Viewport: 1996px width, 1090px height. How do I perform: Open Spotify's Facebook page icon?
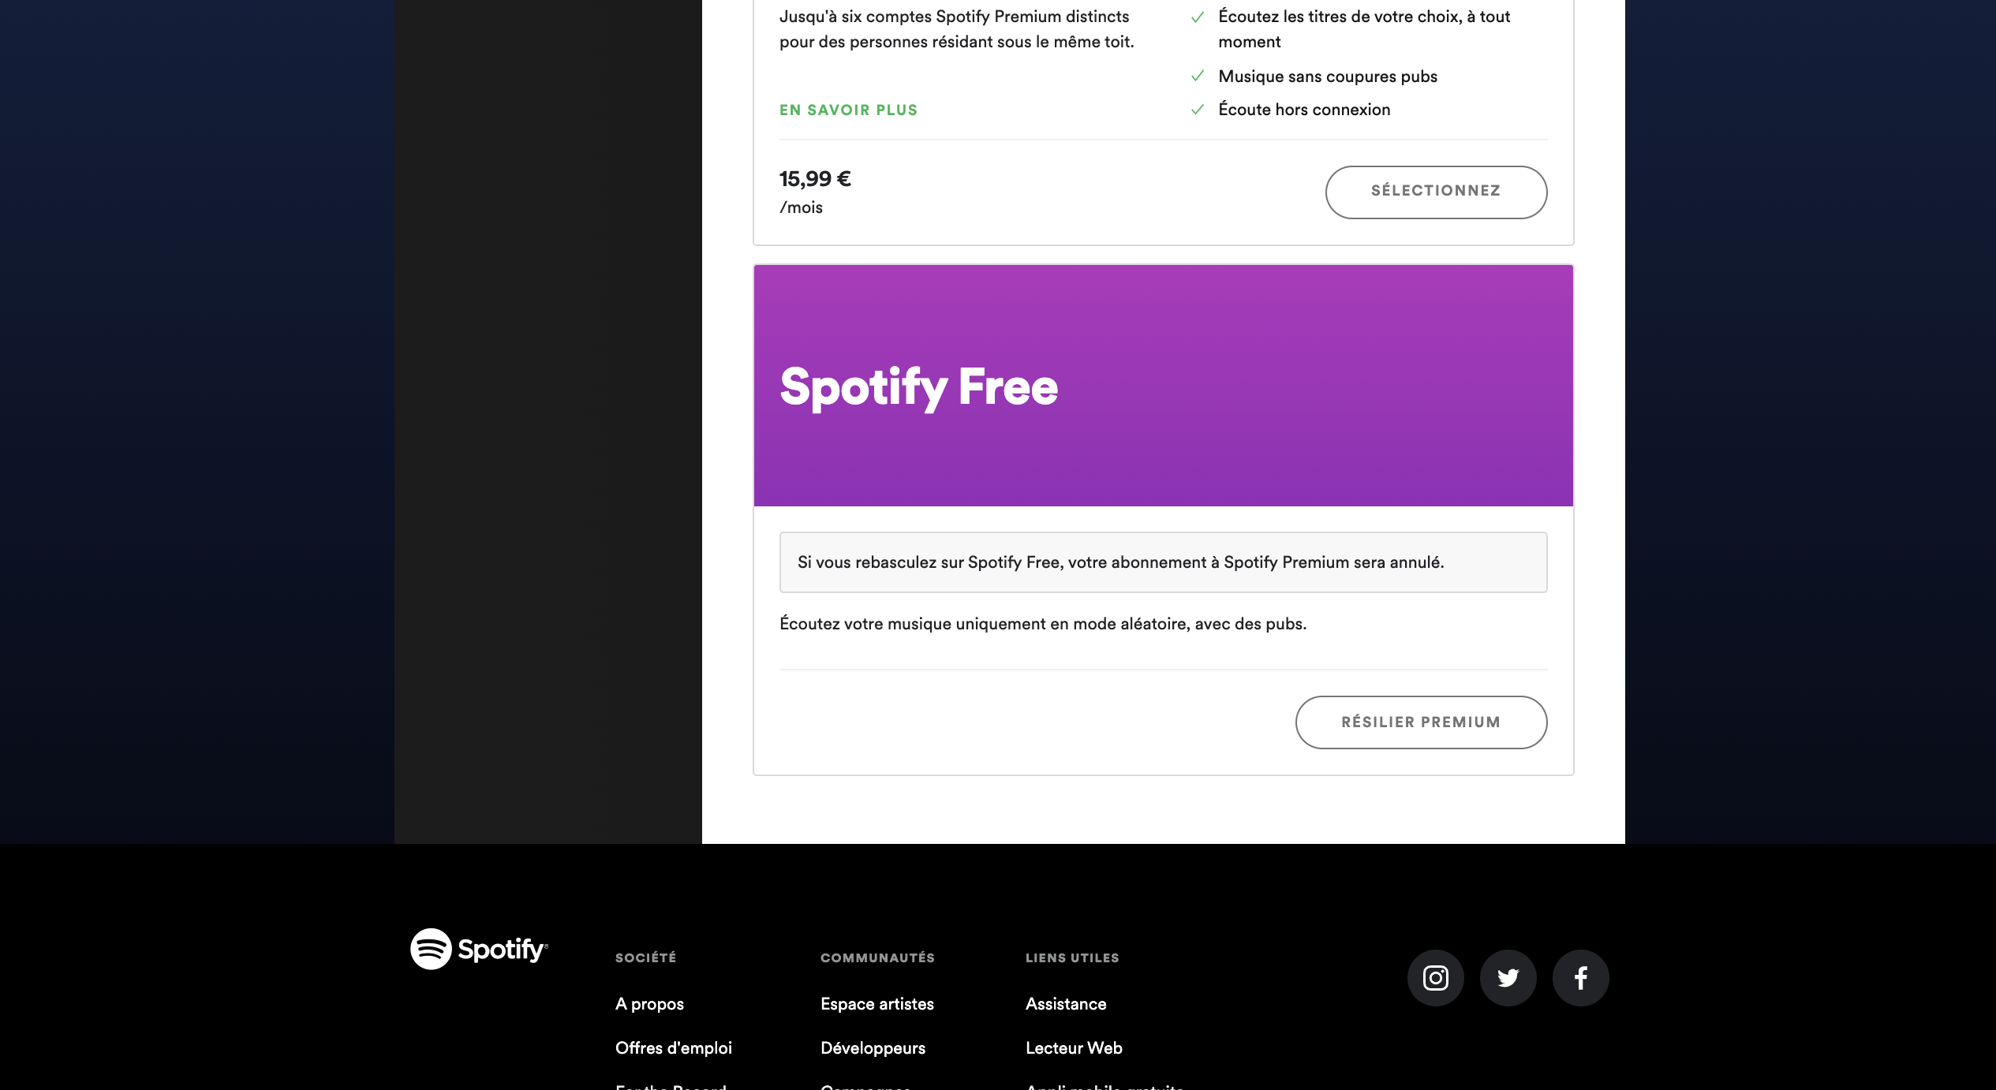click(x=1580, y=978)
